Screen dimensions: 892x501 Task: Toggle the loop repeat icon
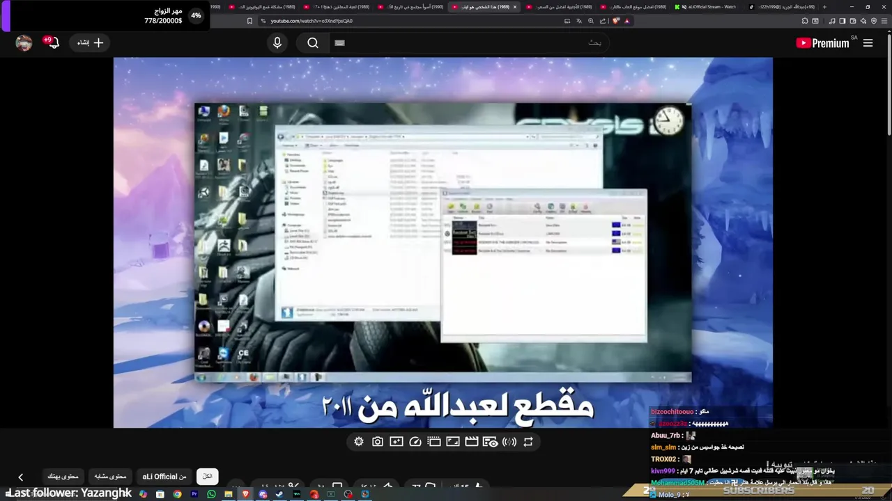click(528, 442)
